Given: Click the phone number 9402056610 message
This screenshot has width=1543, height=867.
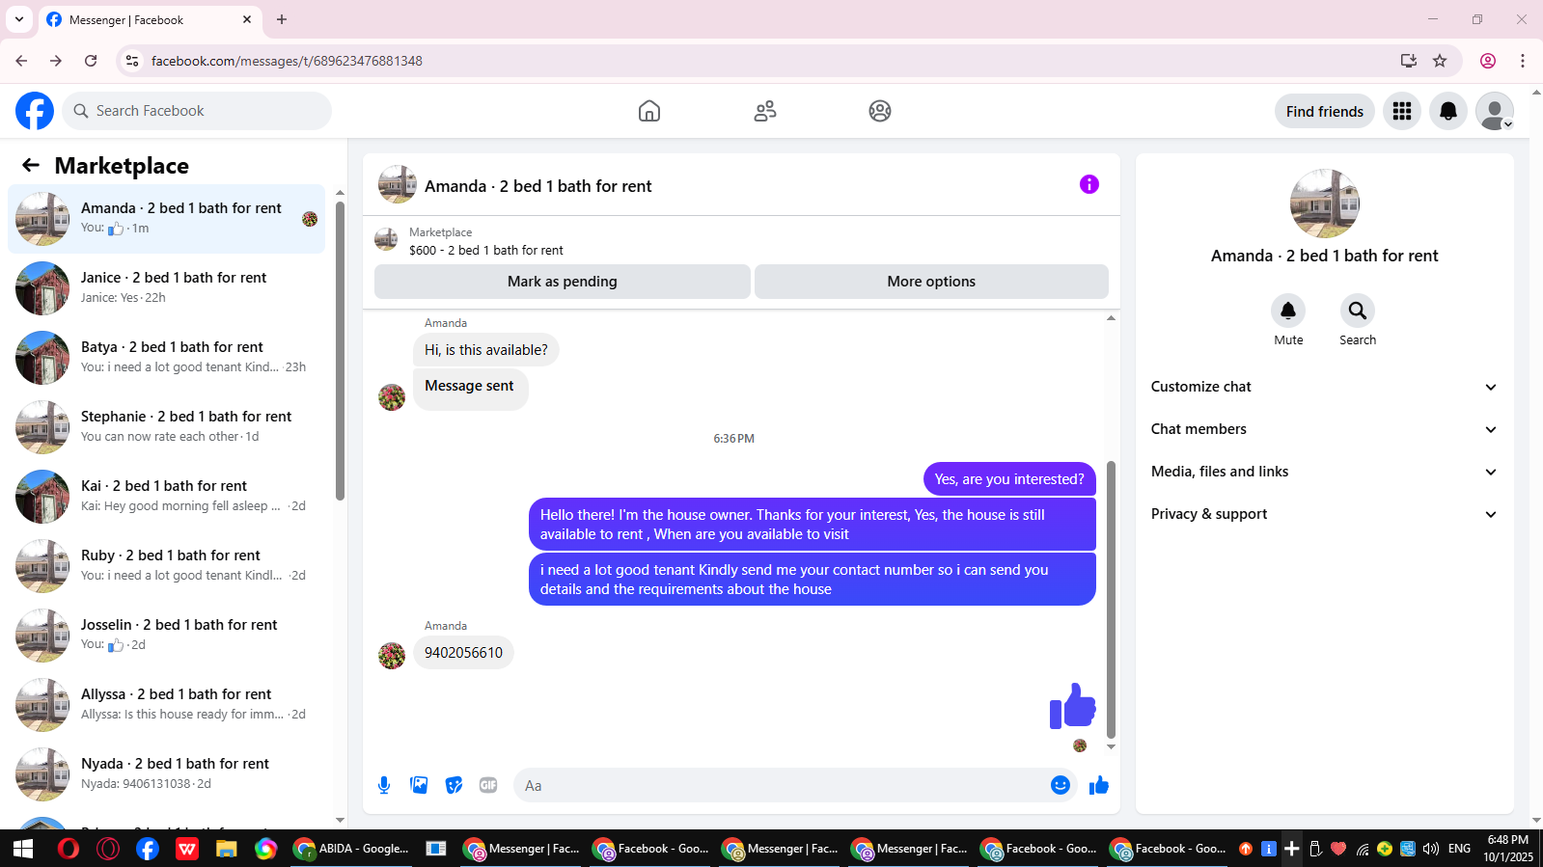Looking at the screenshot, I should click(x=463, y=653).
